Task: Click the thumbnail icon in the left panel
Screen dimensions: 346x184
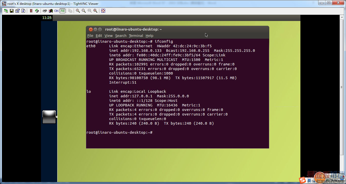Action: tap(49, 117)
